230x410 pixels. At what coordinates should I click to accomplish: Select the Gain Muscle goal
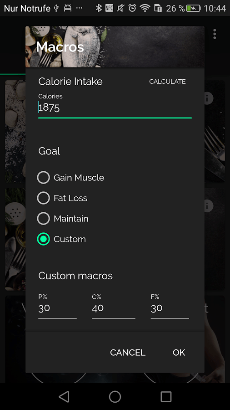click(x=70, y=178)
